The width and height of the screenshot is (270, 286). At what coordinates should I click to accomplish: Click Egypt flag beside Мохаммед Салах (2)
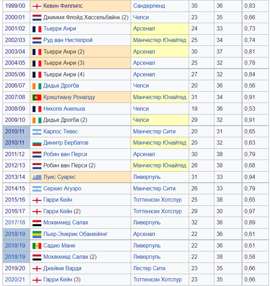click(x=37, y=257)
